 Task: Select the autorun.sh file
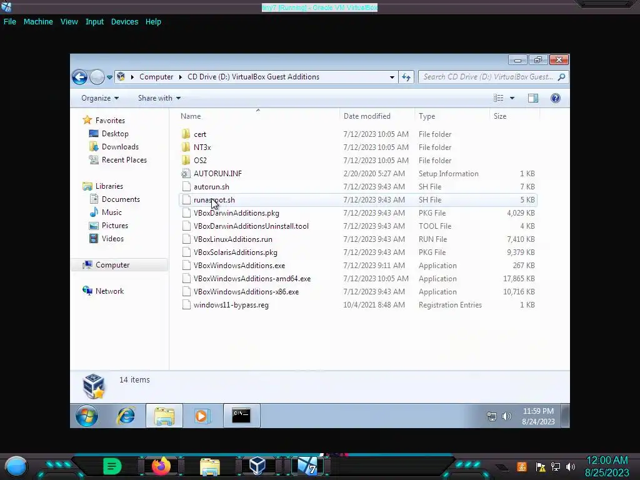click(x=357, y=186)
